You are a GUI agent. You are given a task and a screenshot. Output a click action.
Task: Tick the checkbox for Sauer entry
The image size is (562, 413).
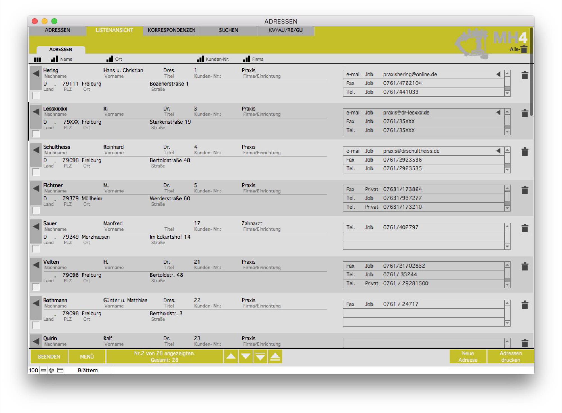click(x=36, y=249)
